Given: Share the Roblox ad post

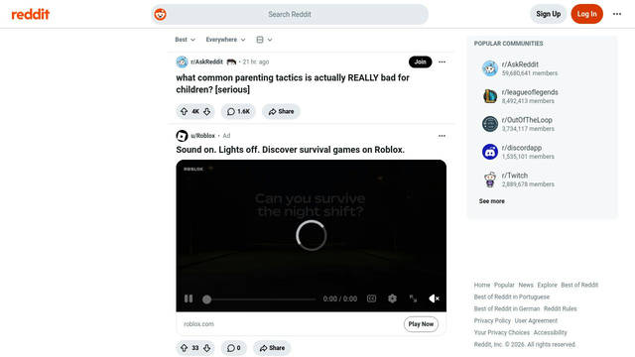Looking at the screenshot, I should pyautogui.click(x=272, y=348).
